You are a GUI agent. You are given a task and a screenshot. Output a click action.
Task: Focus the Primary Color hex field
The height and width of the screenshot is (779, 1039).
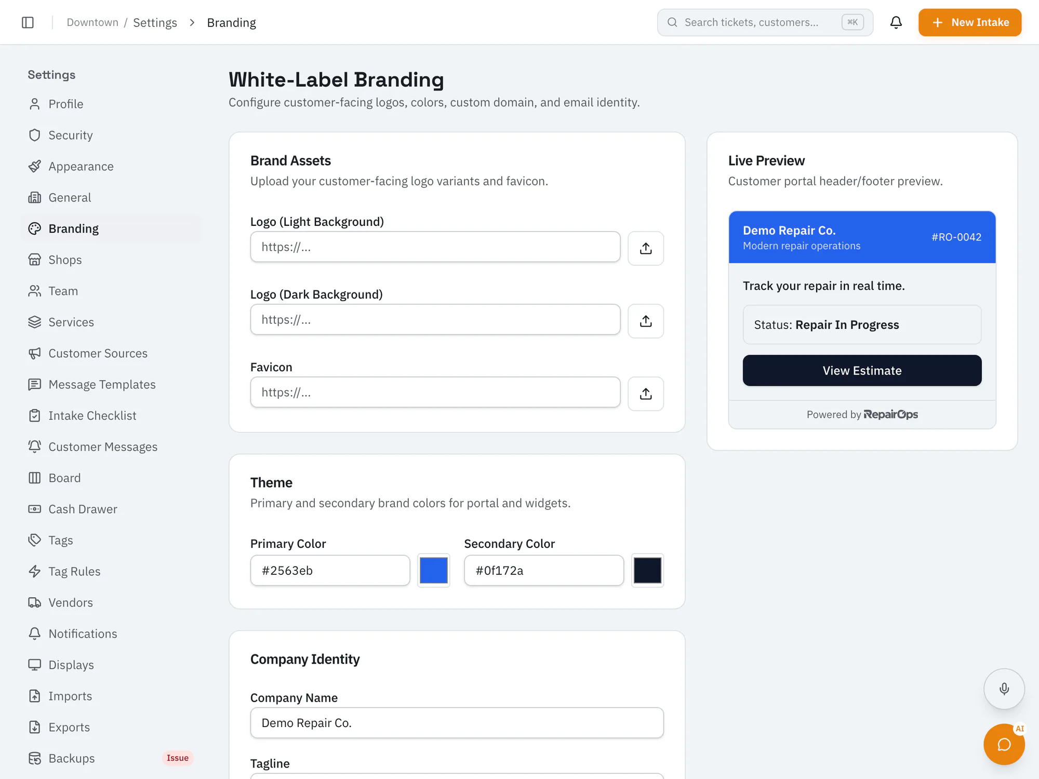point(330,570)
